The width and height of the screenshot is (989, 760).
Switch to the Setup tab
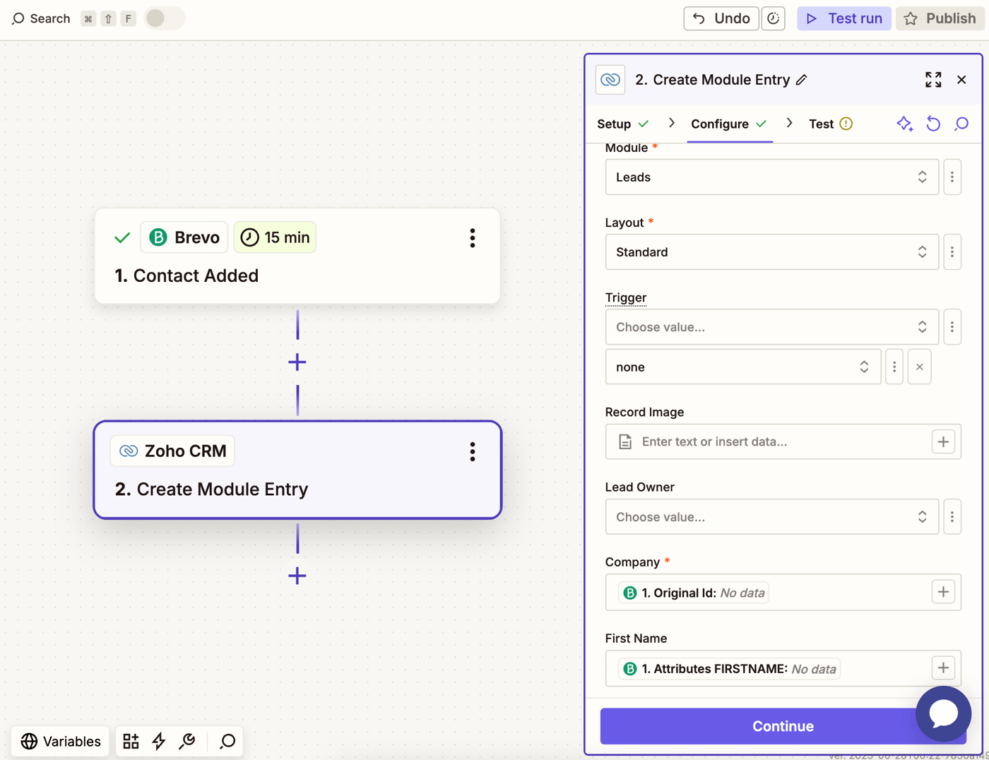click(x=623, y=124)
